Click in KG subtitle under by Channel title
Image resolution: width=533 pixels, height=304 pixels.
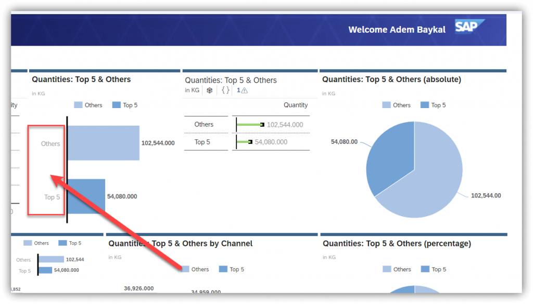[x=115, y=258]
